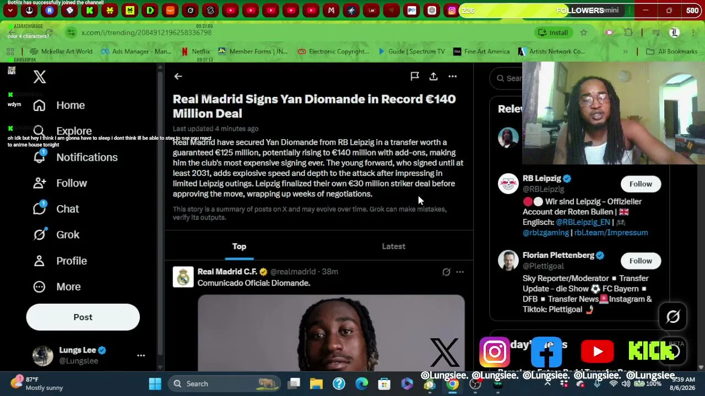Open the Windows Start menu

click(155, 384)
